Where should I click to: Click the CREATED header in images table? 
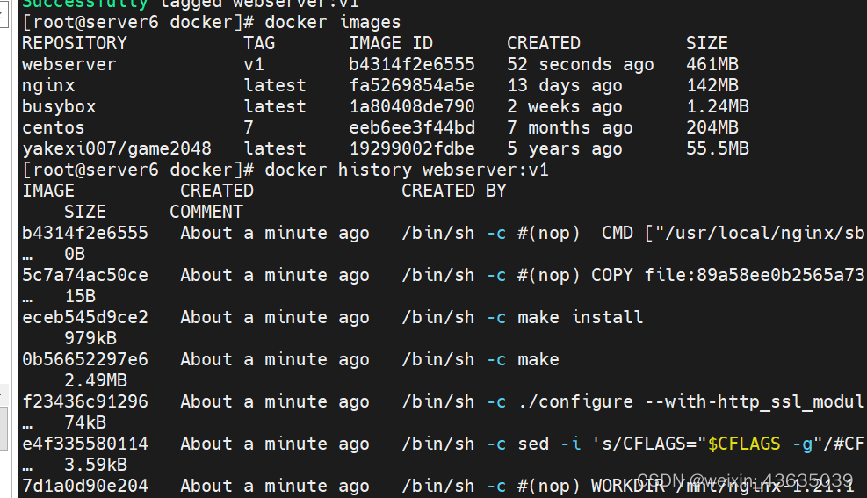[x=544, y=43]
